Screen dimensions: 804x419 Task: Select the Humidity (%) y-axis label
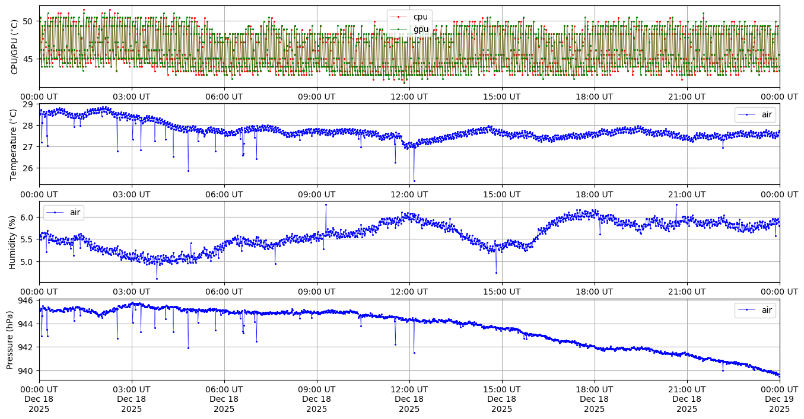[x=12, y=242]
